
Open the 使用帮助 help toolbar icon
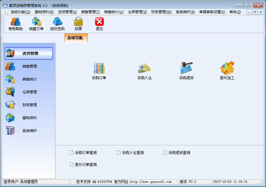tap(16, 24)
